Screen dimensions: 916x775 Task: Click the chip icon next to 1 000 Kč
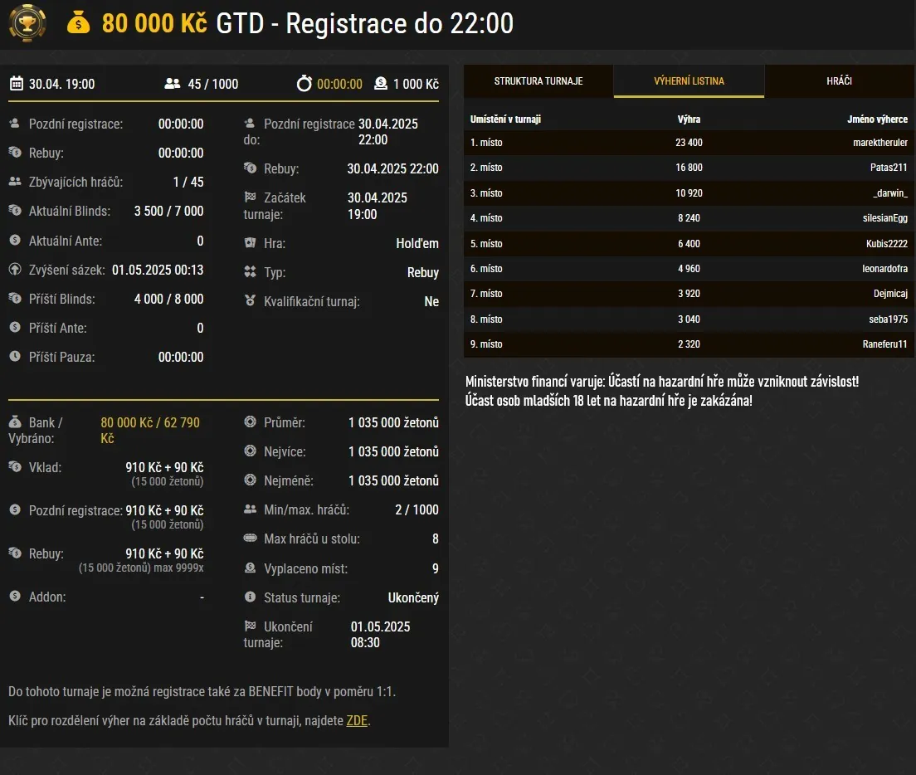click(380, 83)
